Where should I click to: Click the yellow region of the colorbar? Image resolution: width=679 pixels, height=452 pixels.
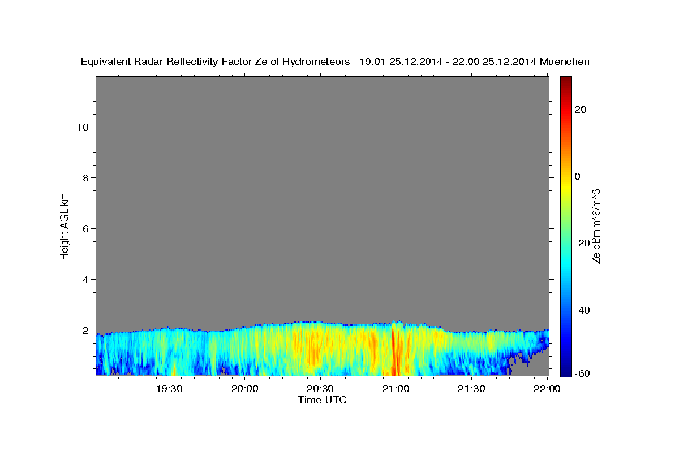click(566, 186)
